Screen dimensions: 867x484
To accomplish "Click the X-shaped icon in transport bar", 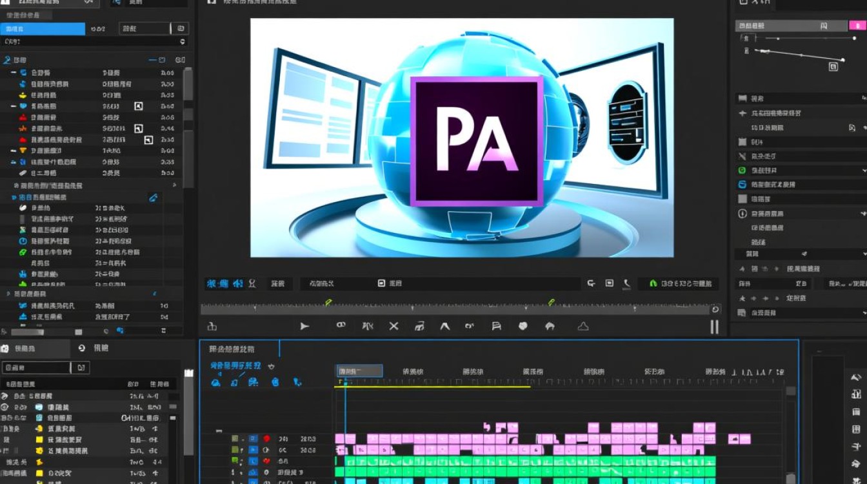I will 394,327.
